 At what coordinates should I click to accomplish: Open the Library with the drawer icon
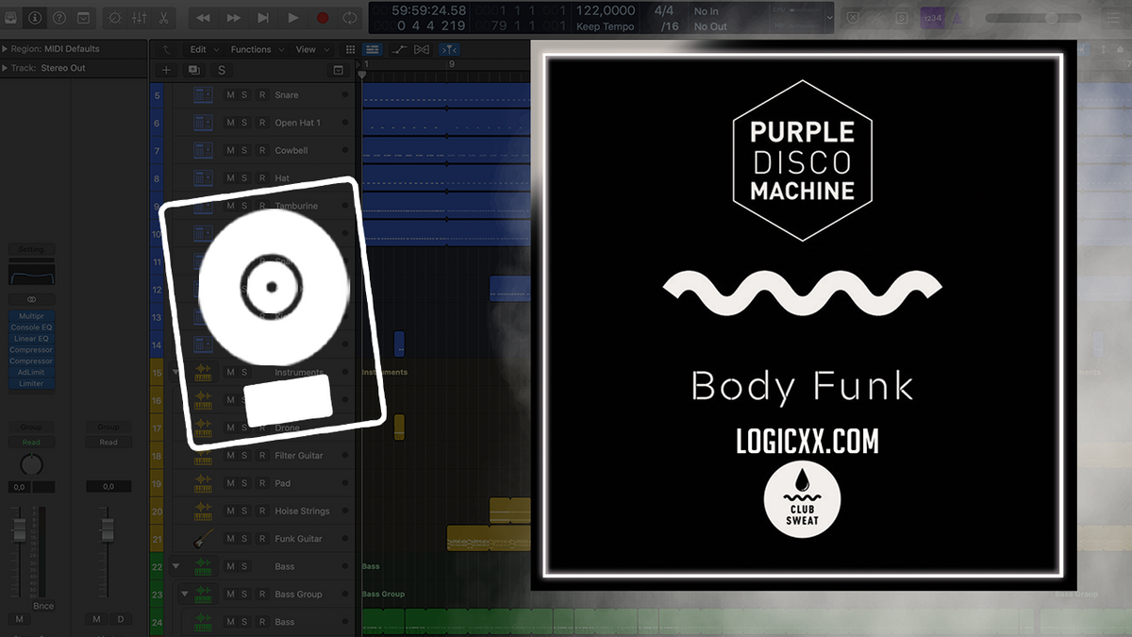(10, 17)
